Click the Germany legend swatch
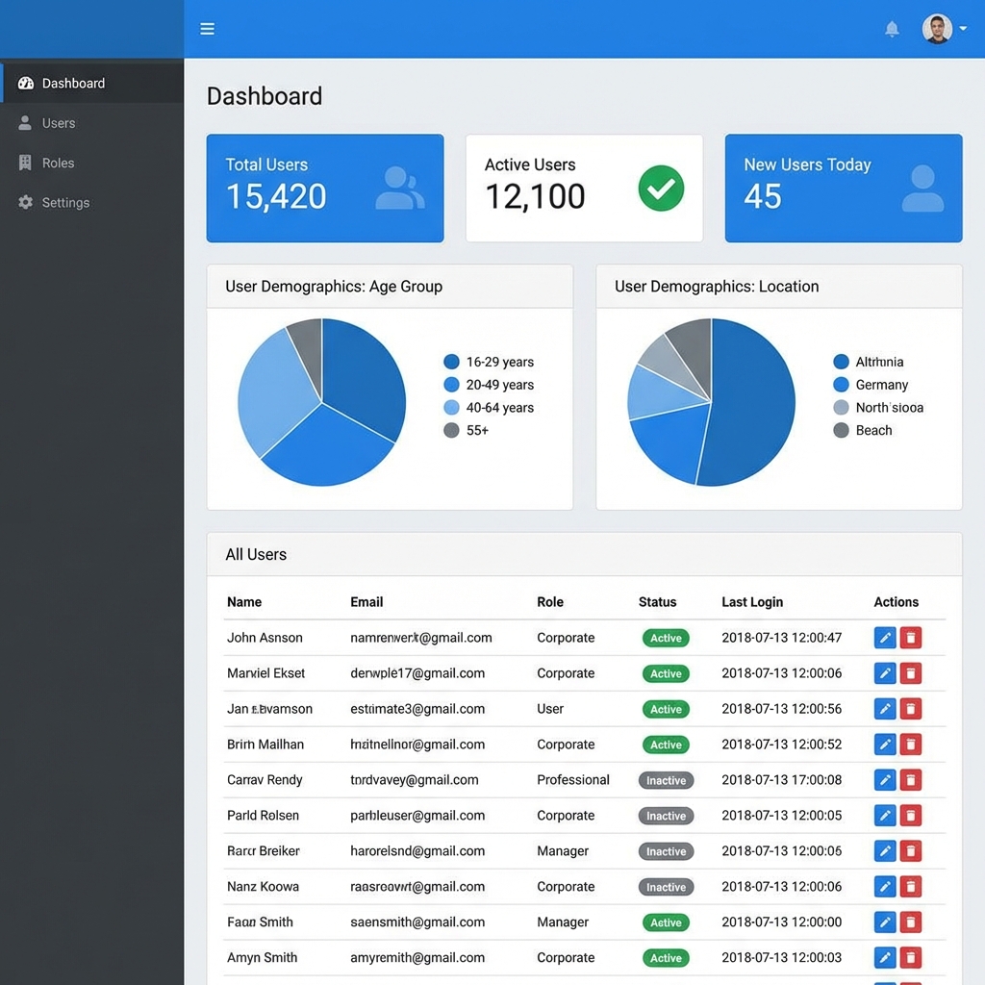Viewport: 985px width, 985px height. 840,384
